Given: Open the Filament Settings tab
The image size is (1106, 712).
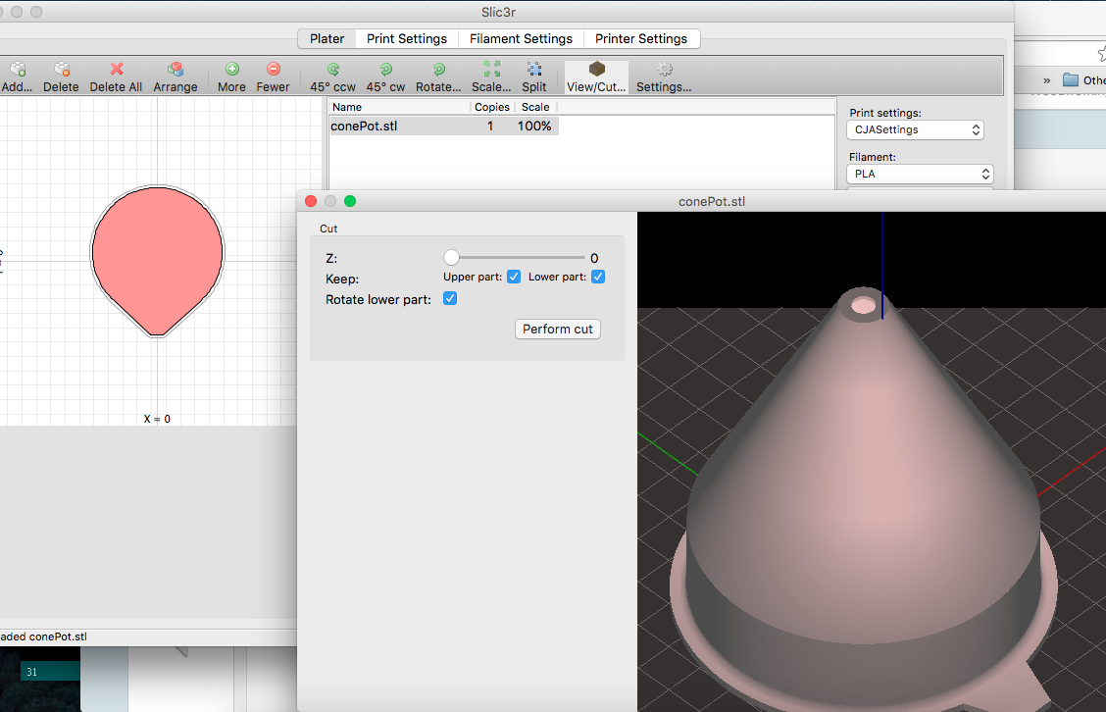Looking at the screenshot, I should point(522,39).
